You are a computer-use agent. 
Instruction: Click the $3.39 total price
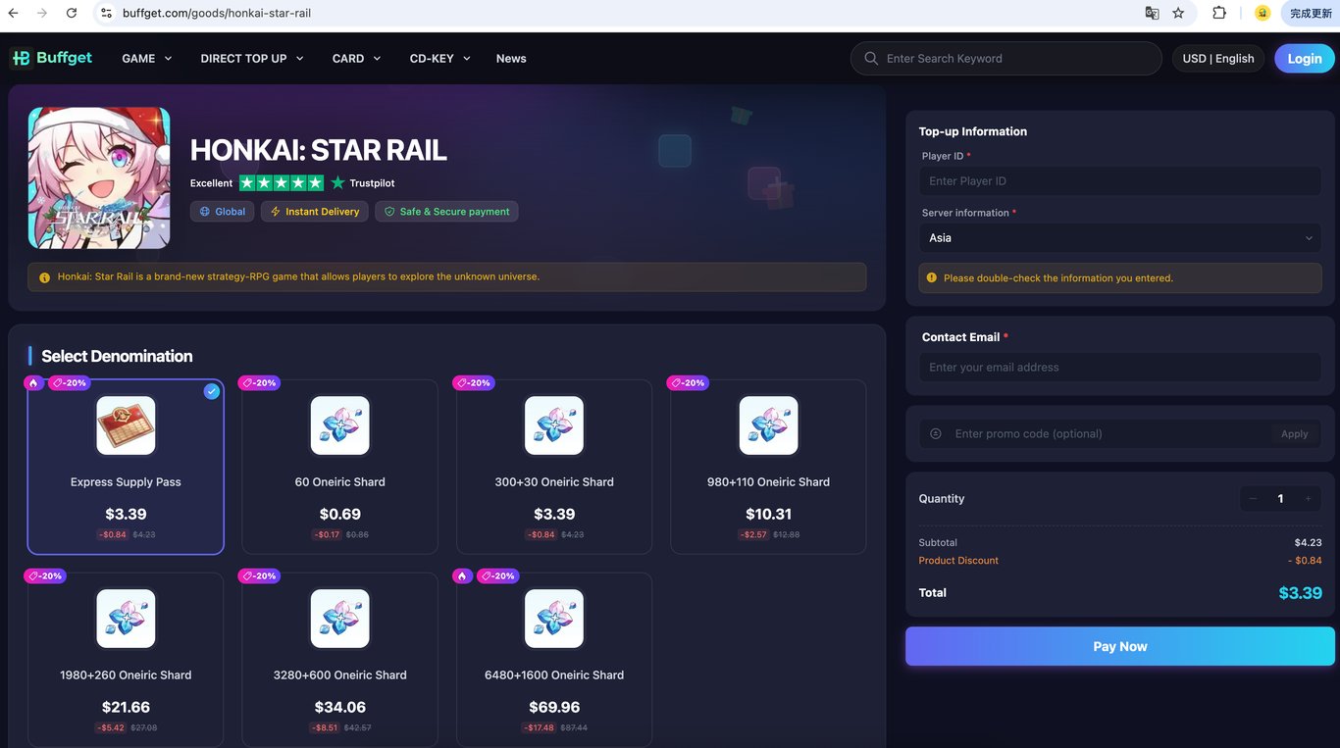coord(1301,593)
